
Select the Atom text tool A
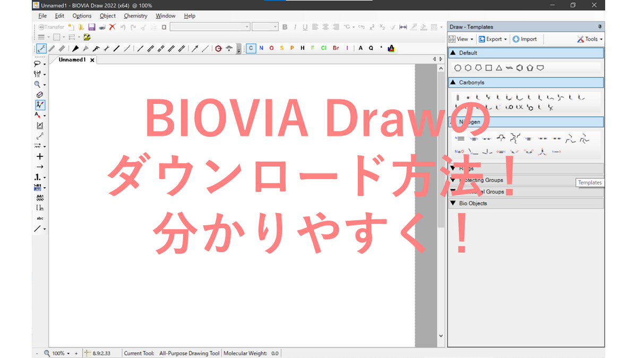360,48
